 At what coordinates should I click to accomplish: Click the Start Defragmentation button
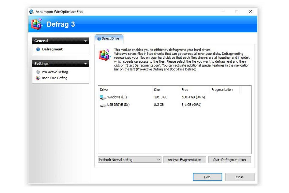coord(229,160)
